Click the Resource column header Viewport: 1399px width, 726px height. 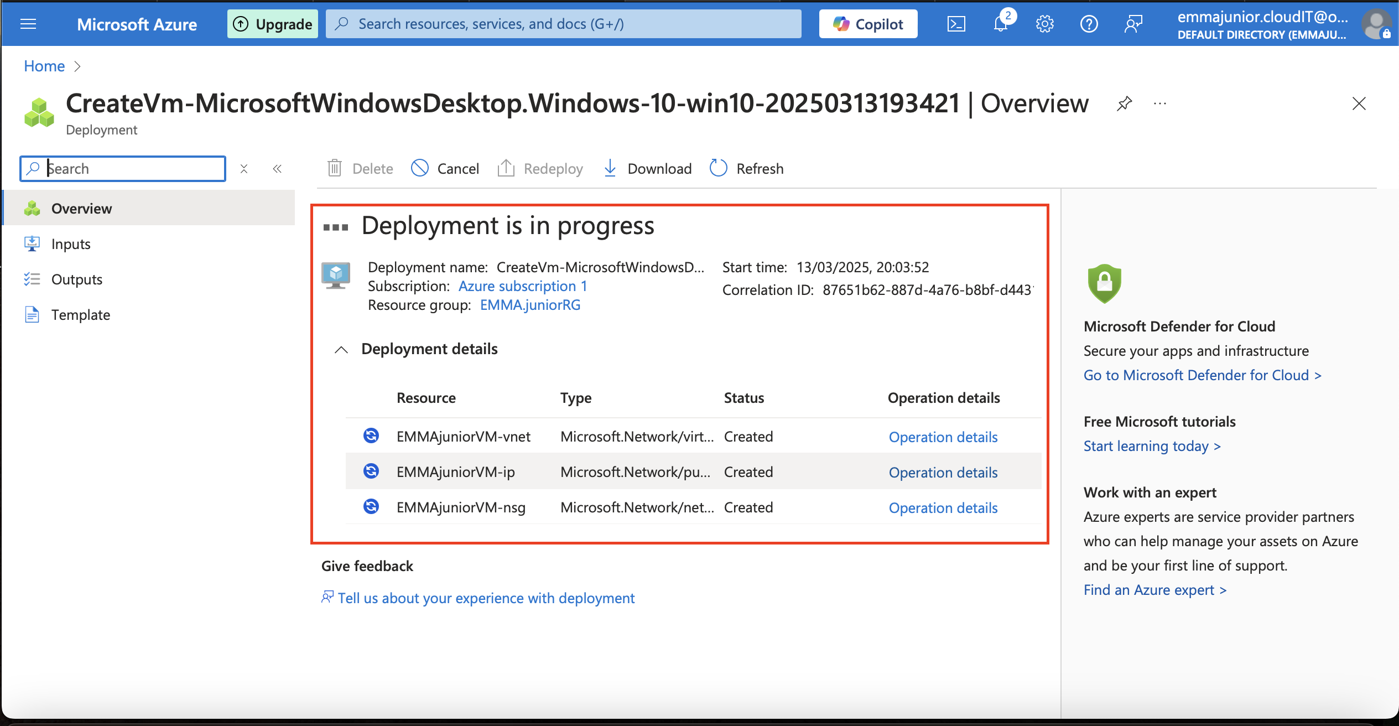tap(426, 398)
